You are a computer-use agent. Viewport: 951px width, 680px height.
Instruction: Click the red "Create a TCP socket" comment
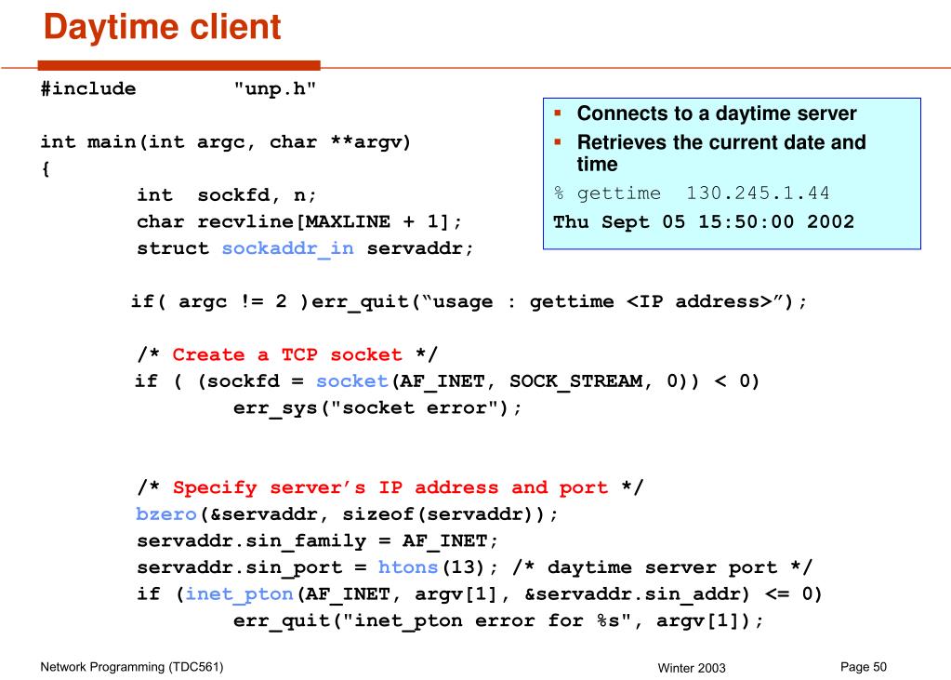tap(287, 354)
